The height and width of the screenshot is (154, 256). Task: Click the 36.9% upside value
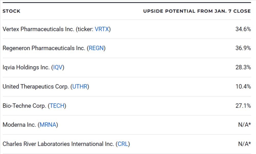[243, 48]
